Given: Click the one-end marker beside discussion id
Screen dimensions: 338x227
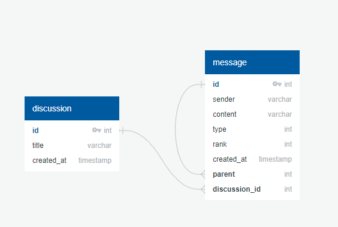Looking at the screenshot, I should (122, 131).
